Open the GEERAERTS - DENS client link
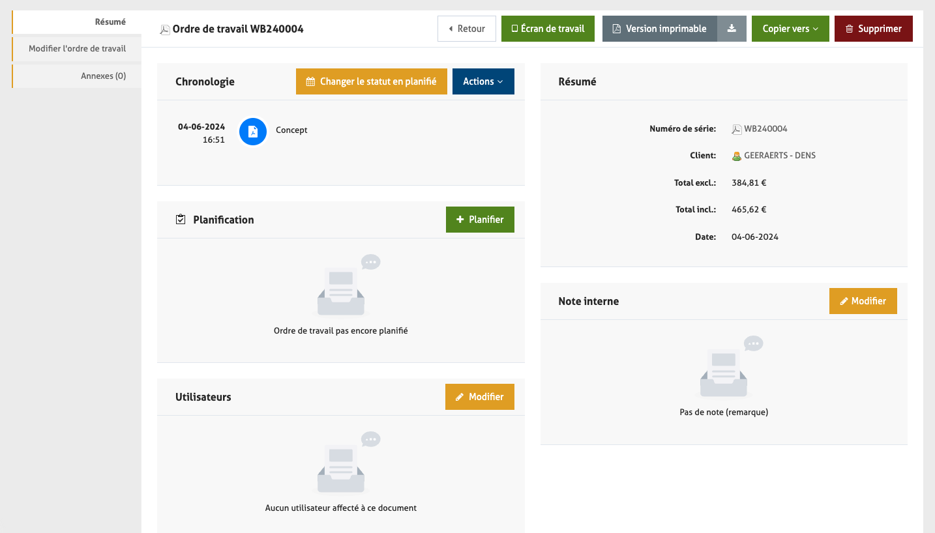Viewport: 935px width, 533px height. [x=779, y=156]
